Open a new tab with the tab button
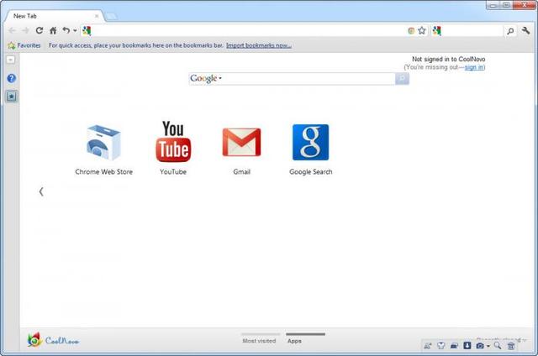Viewport: 538px width, 356px height. 111,16
